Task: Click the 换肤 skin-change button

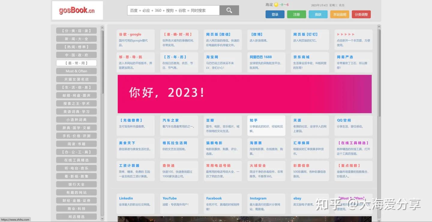Action: pyautogui.click(x=318, y=14)
